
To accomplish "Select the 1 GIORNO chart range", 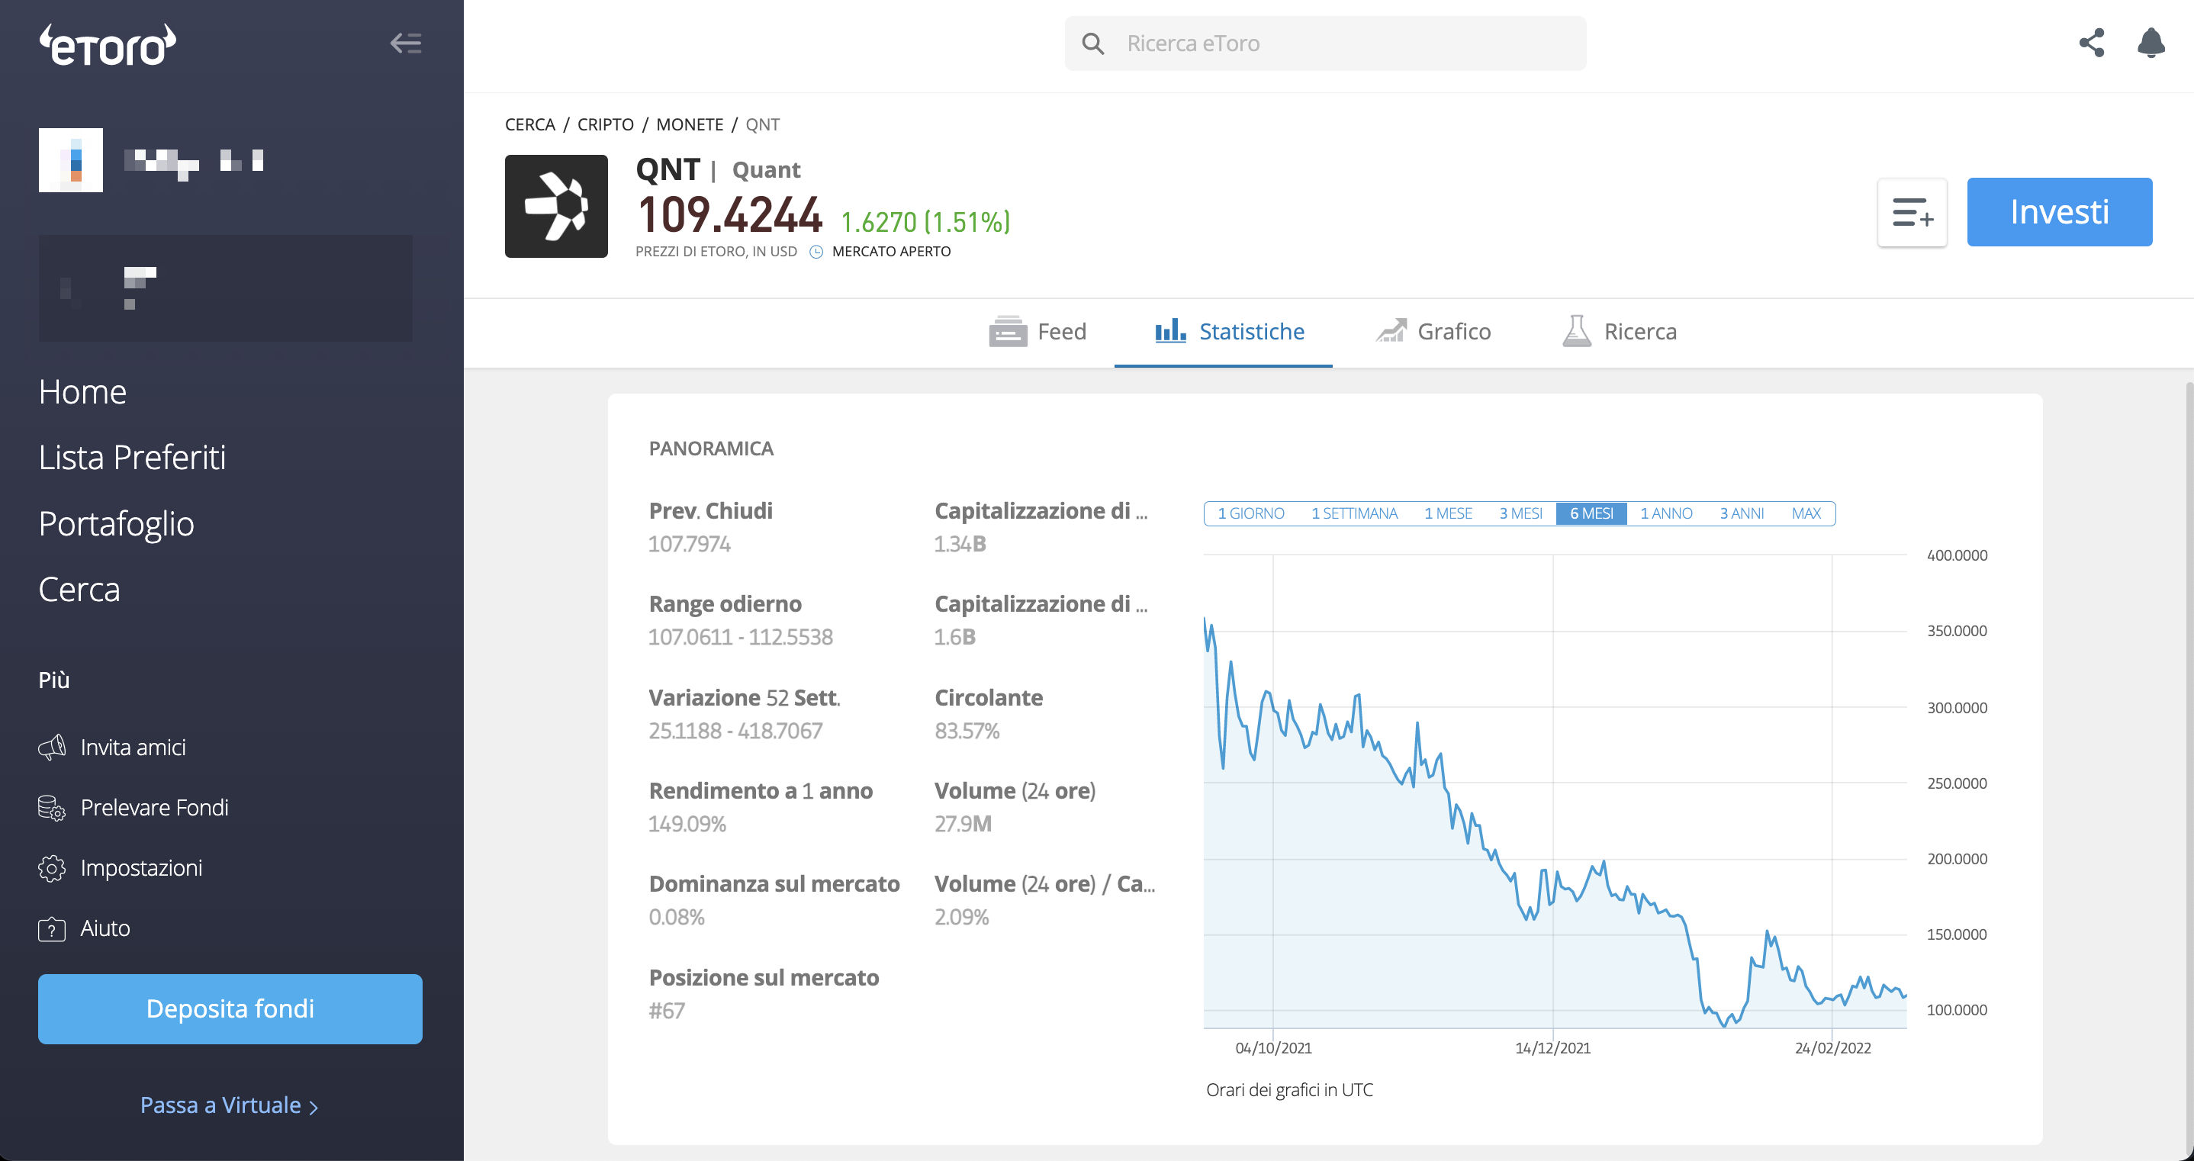I will pos(1250,513).
